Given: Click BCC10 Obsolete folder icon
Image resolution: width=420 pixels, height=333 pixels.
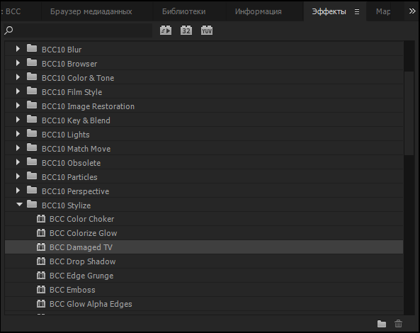Looking at the screenshot, I should pyautogui.click(x=32, y=162).
